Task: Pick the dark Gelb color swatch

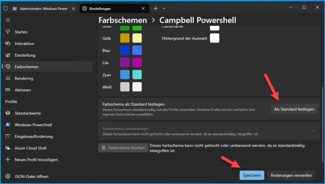Action: click(x=125, y=38)
